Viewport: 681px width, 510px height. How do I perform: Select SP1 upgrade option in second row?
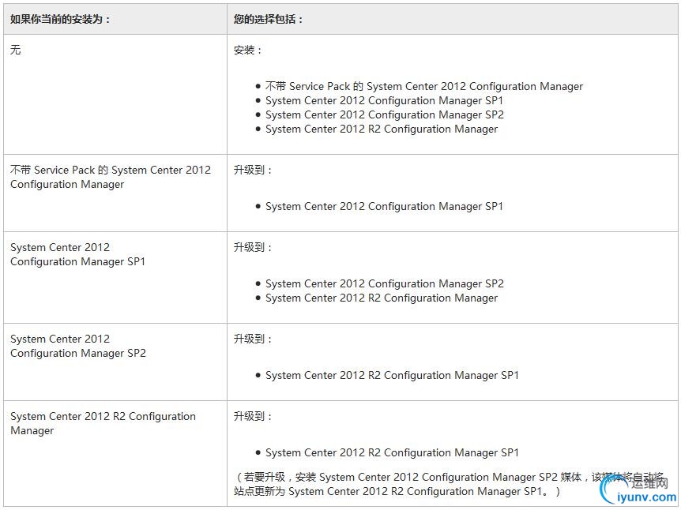[x=384, y=206]
